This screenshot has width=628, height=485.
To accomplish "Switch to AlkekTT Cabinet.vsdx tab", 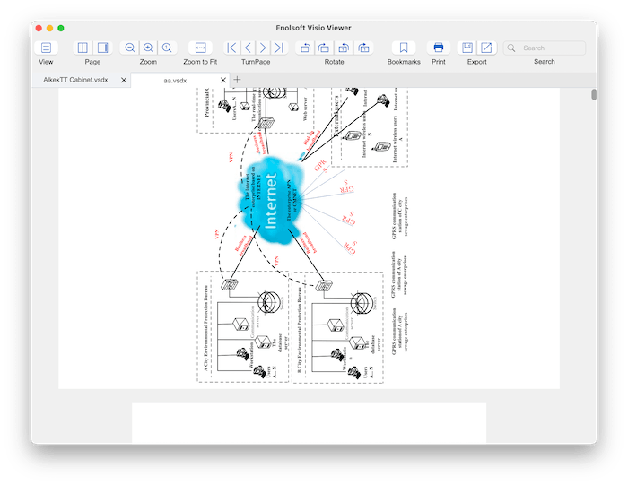I will (x=75, y=81).
